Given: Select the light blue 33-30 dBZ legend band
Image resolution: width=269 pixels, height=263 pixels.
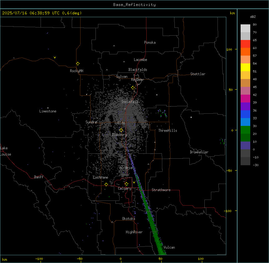Looking at the screenshot, I should tap(245, 122).
